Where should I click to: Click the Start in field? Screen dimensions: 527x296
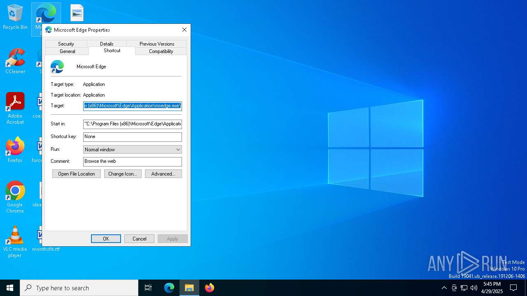tap(133, 124)
